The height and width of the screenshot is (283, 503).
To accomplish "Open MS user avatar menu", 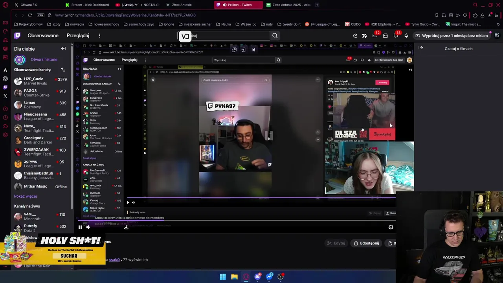I will click(x=497, y=35).
